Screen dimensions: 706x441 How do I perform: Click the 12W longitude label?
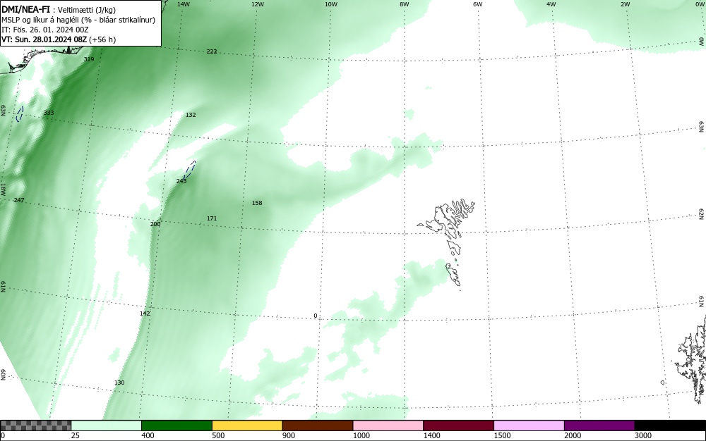pyautogui.click(x=257, y=4)
